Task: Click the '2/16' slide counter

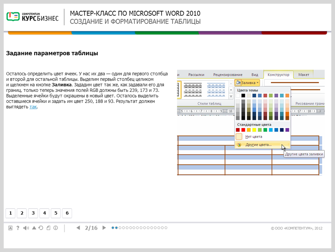Action: pos(91,228)
